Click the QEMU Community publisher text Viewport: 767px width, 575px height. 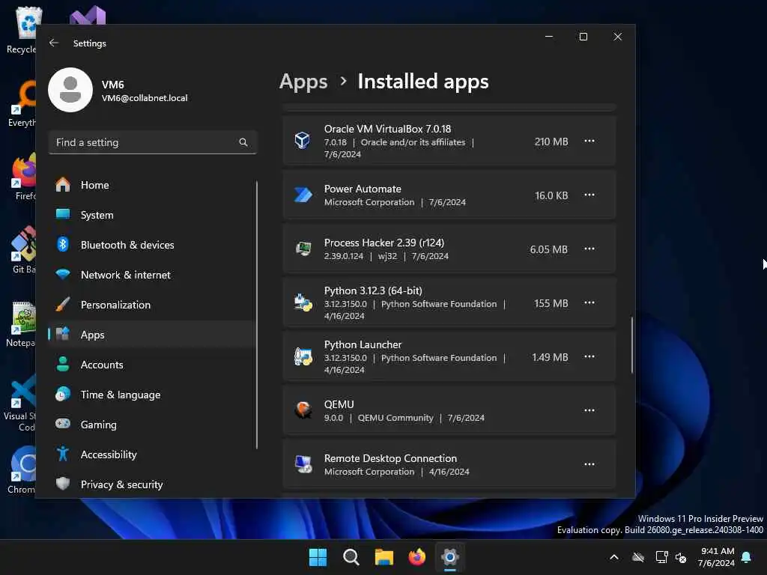[x=395, y=418]
